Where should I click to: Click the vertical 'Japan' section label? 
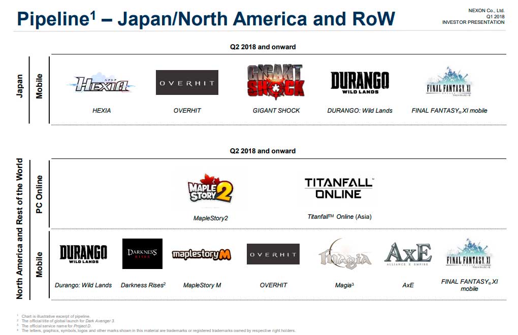[x=20, y=86]
